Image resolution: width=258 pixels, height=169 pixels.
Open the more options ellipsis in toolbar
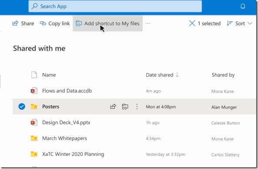(148, 23)
